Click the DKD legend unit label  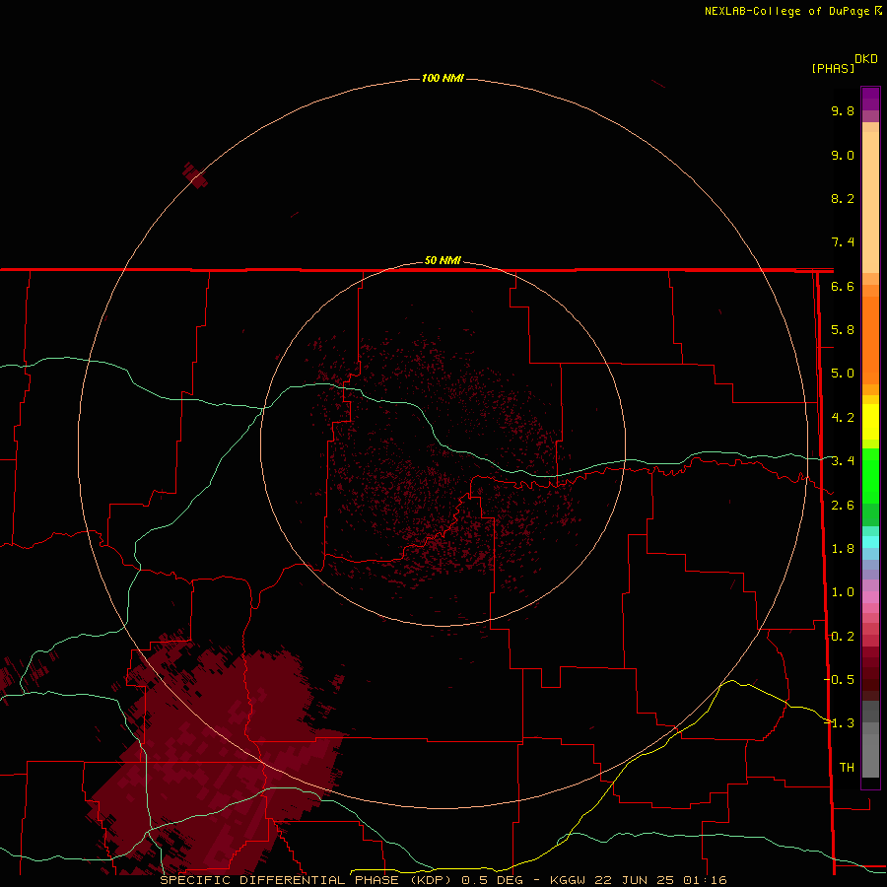(866, 59)
